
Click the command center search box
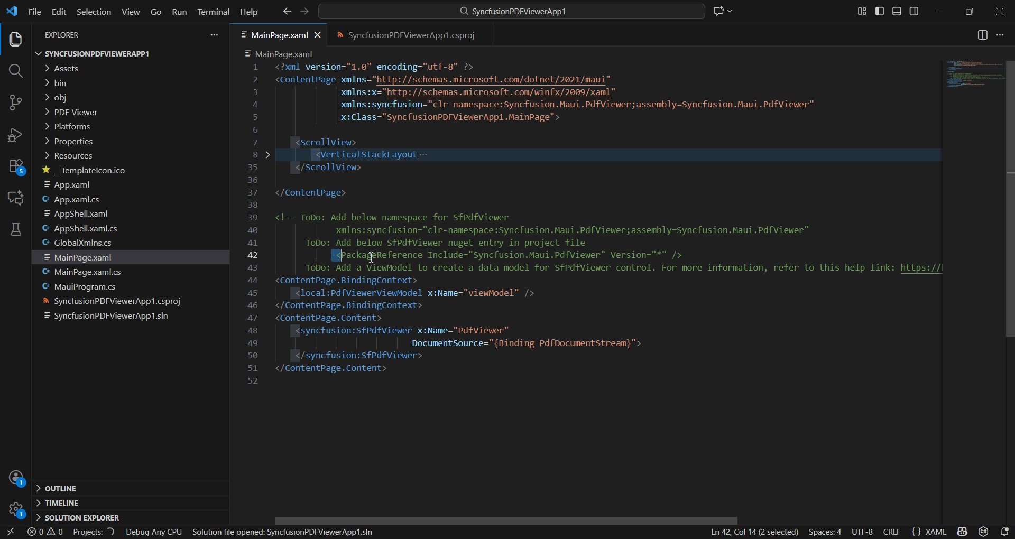point(512,11)
